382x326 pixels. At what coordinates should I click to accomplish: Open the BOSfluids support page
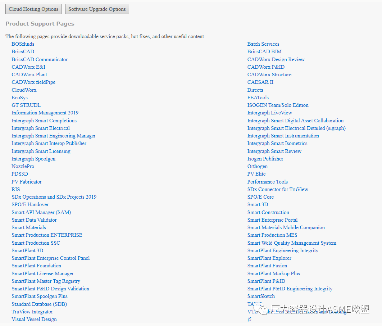[x=23, y=44]
